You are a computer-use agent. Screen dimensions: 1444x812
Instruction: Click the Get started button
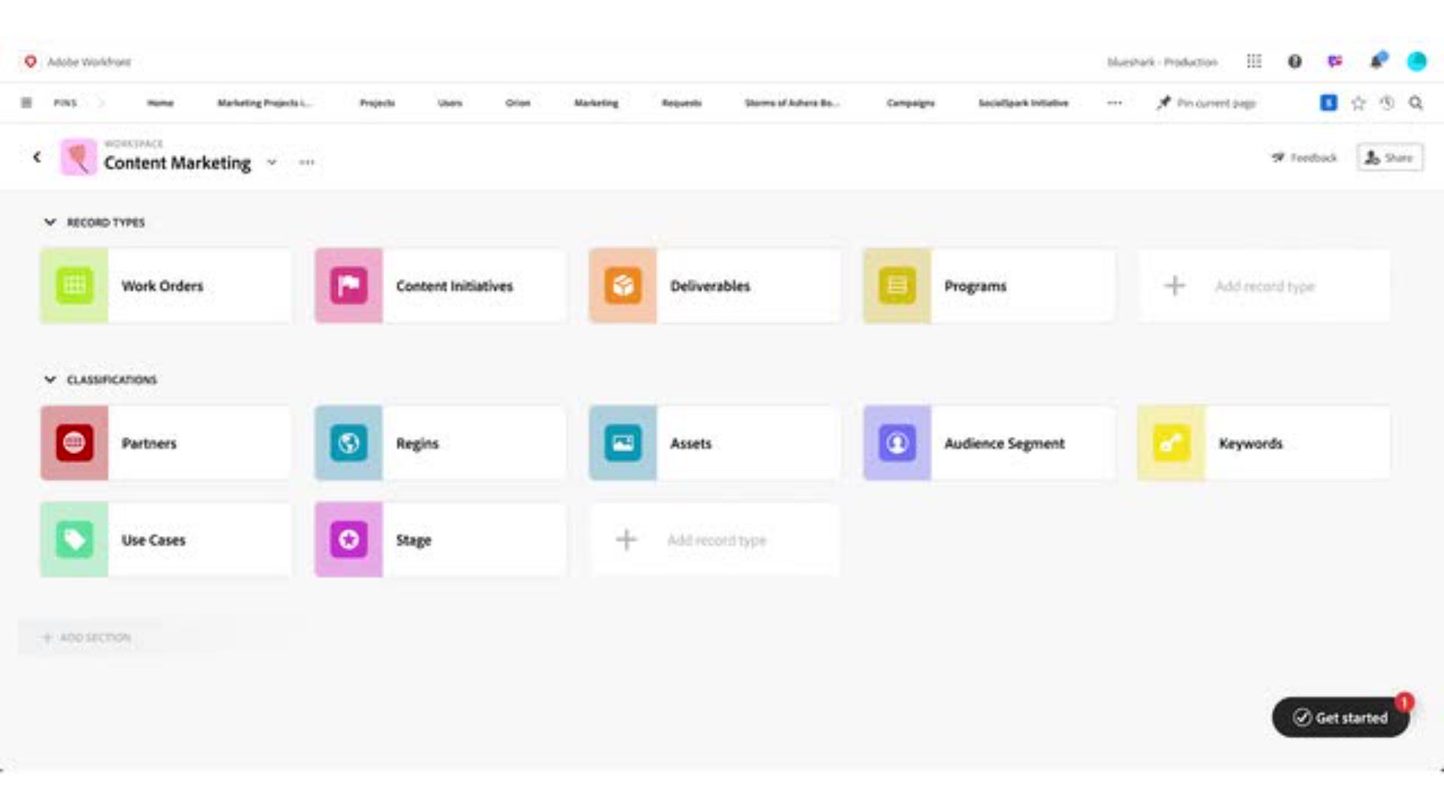[1339, 717]
